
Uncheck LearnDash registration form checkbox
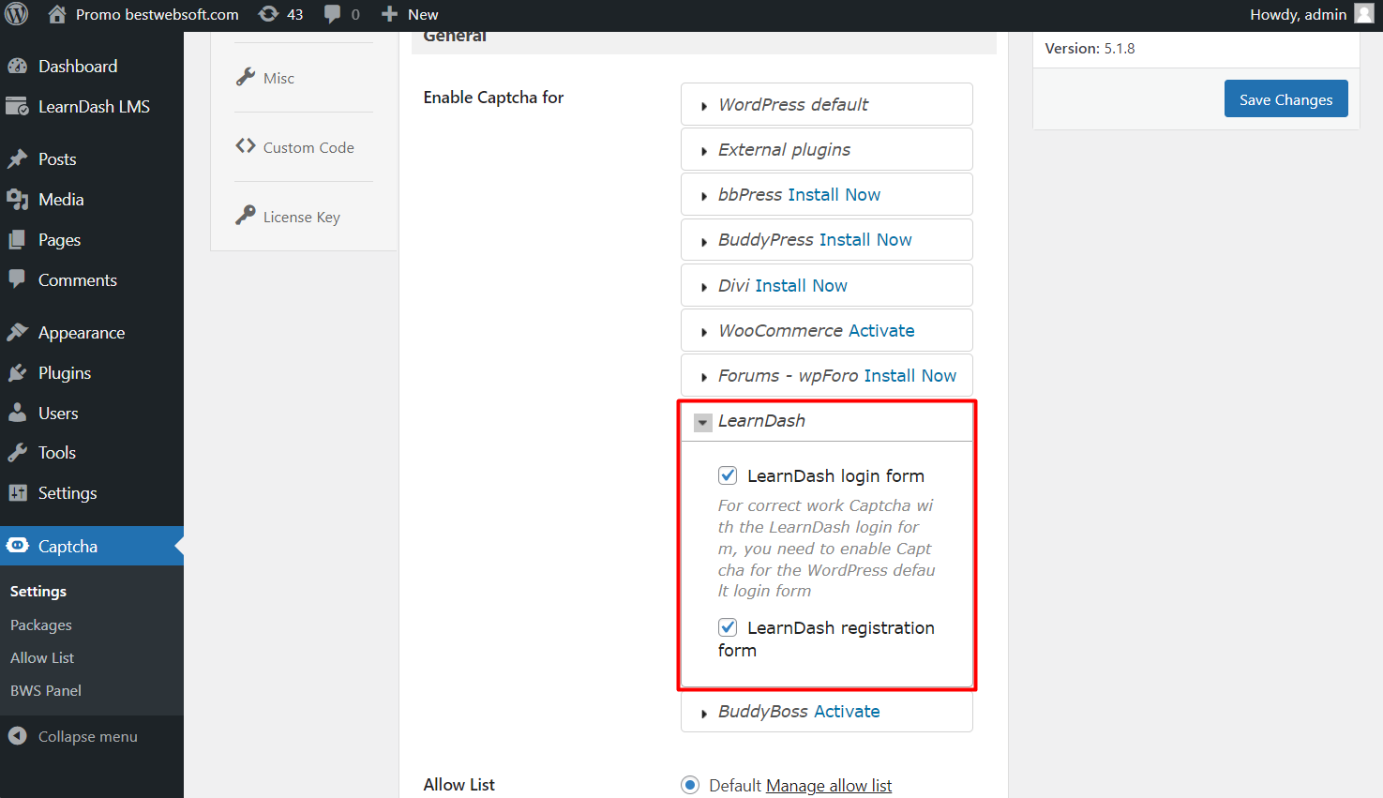pos(728,627)
